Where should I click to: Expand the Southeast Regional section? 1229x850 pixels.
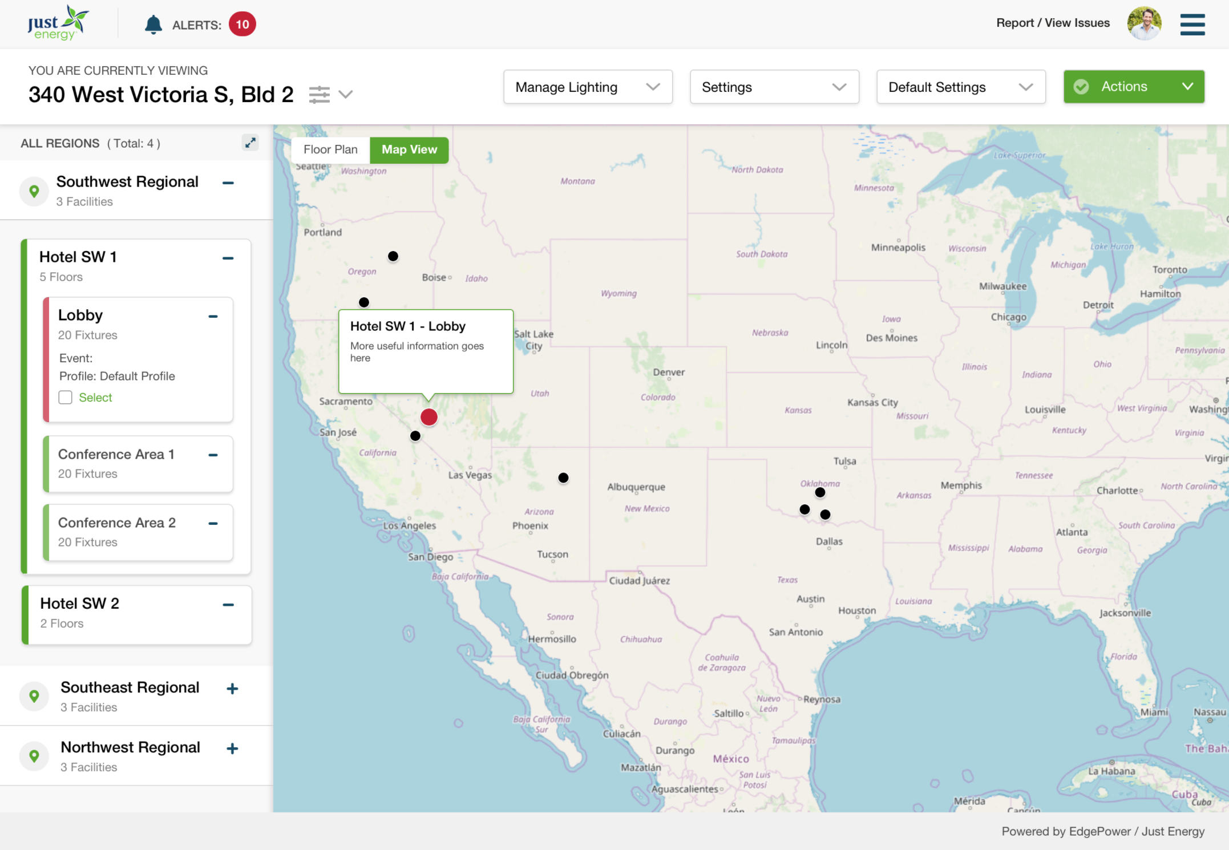(232, 689)
